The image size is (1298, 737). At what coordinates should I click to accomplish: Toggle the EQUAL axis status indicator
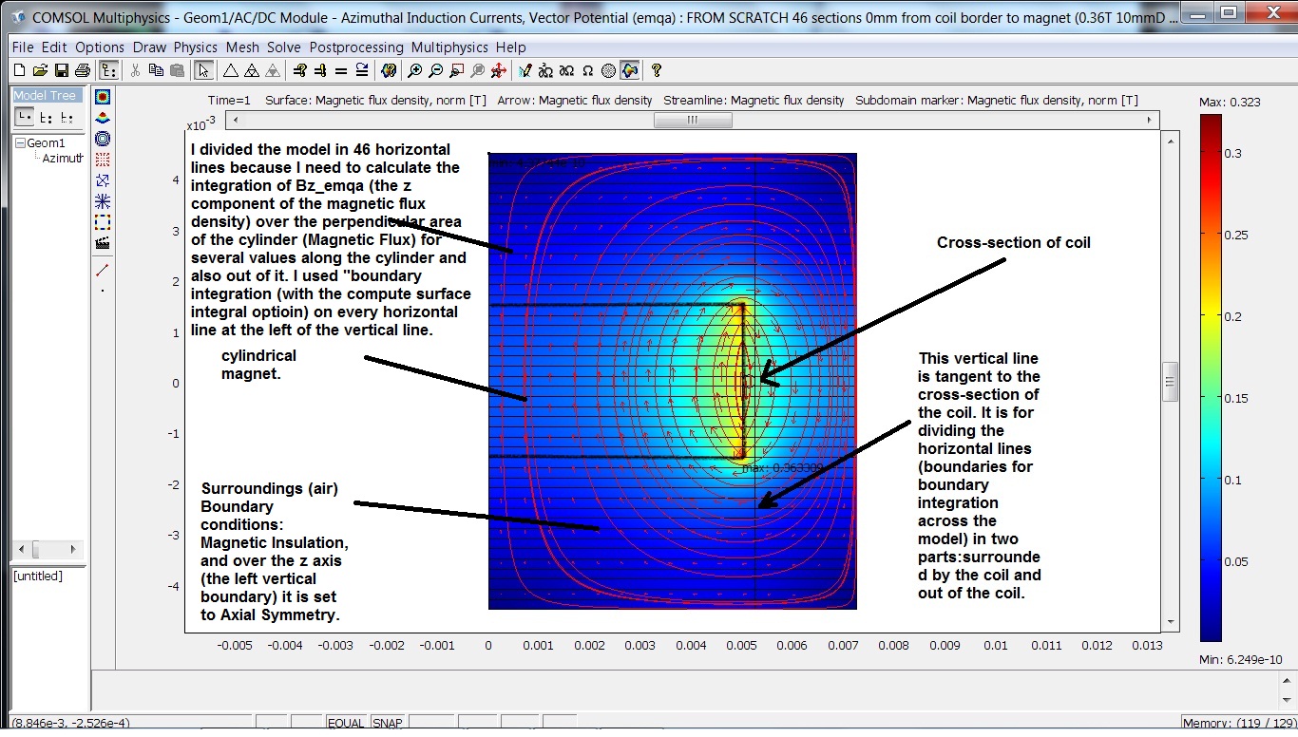point(346,724)
